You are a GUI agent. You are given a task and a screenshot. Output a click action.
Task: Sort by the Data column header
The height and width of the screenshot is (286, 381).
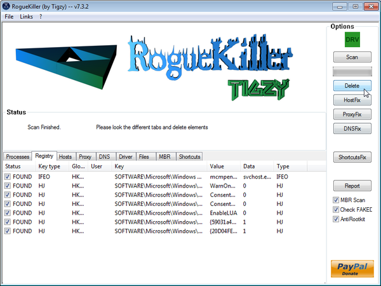pos(257,167)
